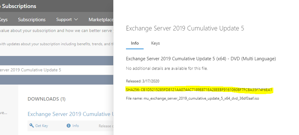The width and height of the screenshot is (299, 135).
Task: Click the DVD (Multi Language) file description
Action: [x=201, y=59]
